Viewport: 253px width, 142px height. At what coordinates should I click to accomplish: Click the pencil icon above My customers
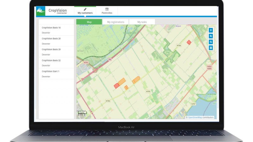point(85,9)
